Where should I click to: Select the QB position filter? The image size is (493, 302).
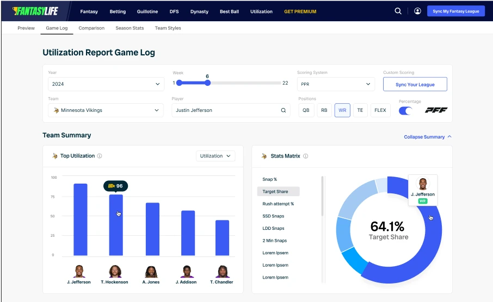click(x=306, y=110)
